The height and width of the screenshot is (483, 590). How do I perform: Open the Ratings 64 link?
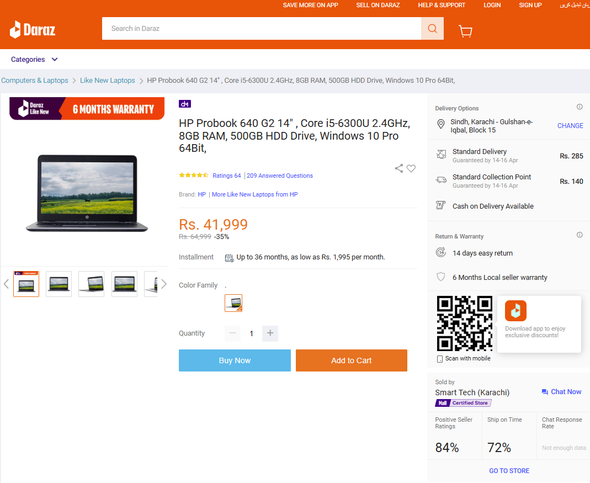226,176
